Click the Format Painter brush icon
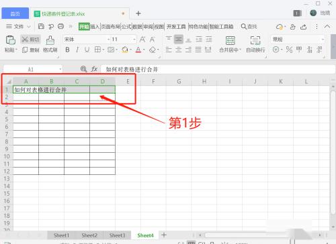 [x=50, y=40]
